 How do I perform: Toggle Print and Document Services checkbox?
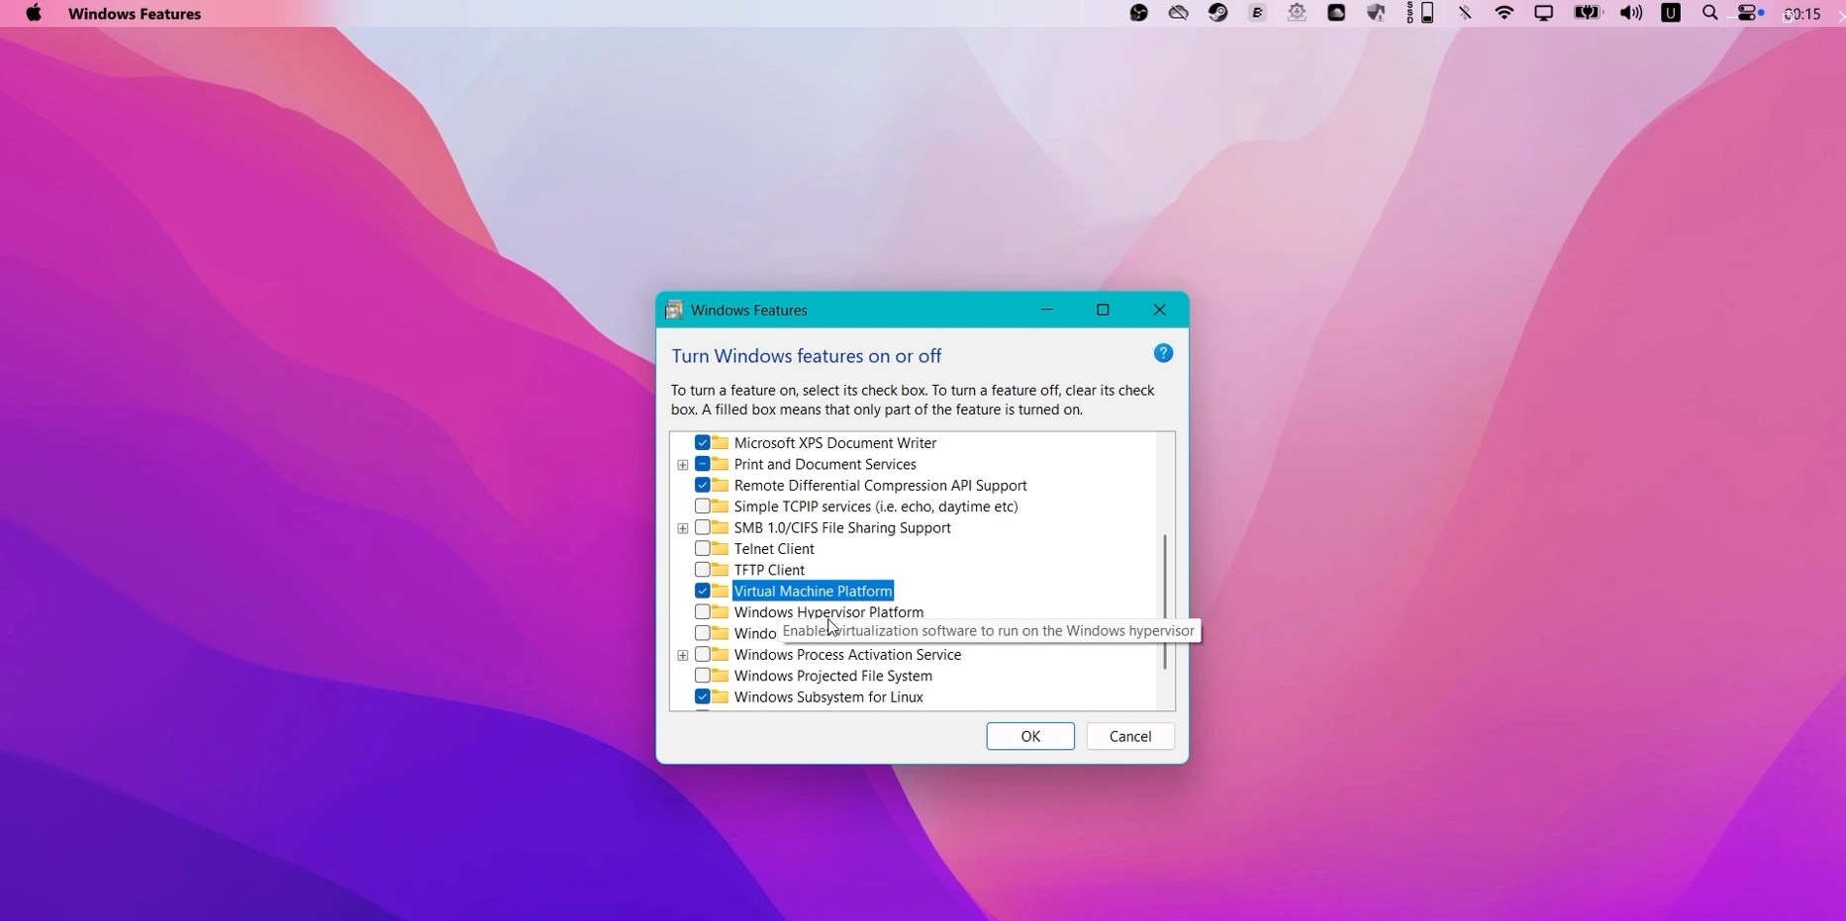click(702, 464)
